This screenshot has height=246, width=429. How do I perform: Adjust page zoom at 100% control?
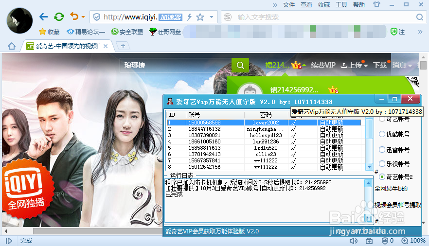coord(413,241)
